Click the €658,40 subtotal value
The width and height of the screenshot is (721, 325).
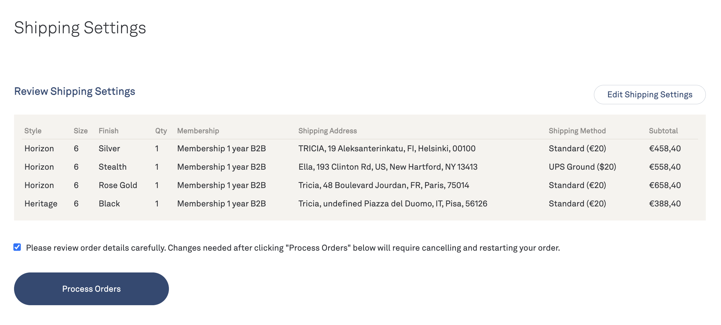665,185
